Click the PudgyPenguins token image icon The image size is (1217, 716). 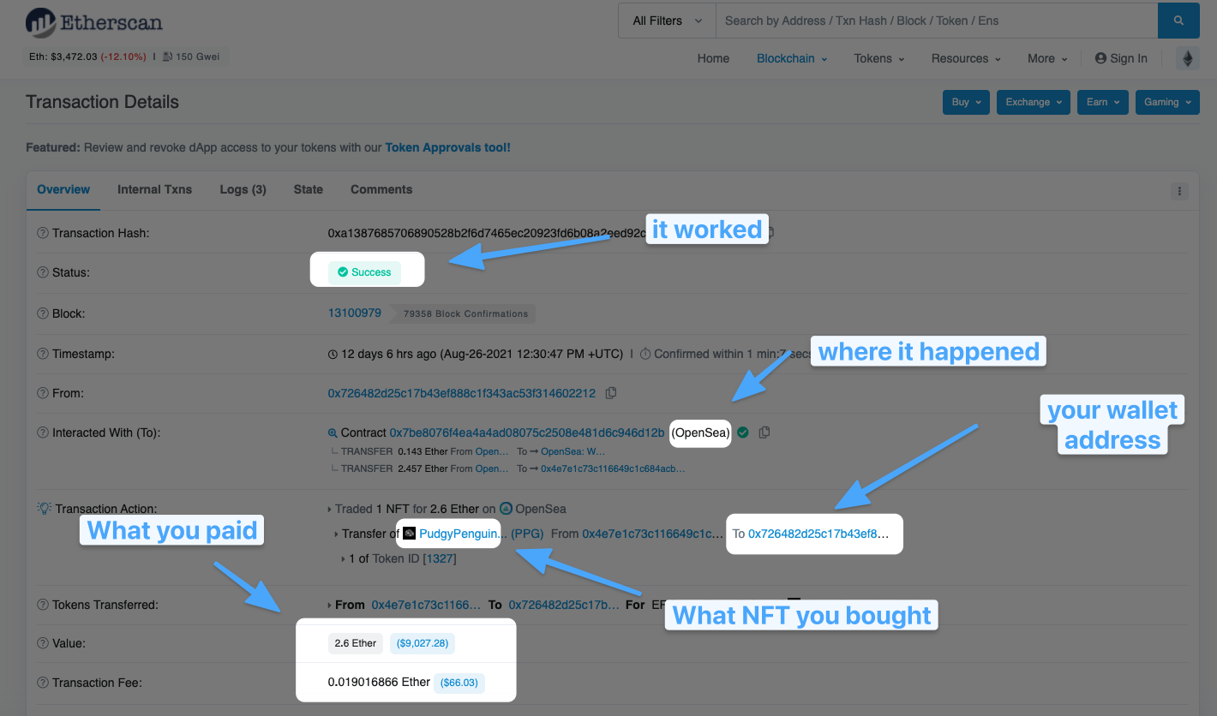click(x=410, y=534)
